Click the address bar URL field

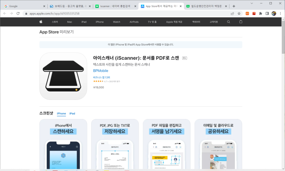[127, 14]
